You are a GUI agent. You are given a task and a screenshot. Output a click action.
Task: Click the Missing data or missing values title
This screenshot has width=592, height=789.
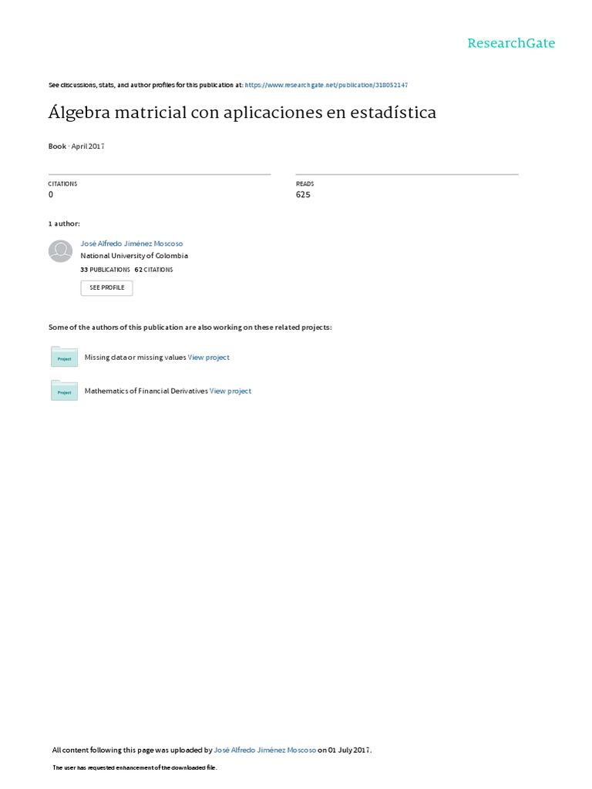pos(135,358)
